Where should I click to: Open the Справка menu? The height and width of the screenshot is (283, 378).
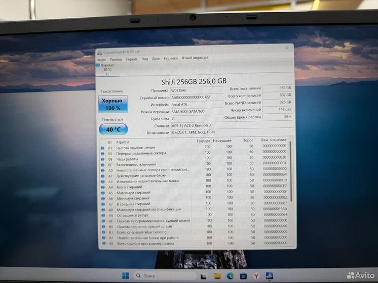(171, 58)
